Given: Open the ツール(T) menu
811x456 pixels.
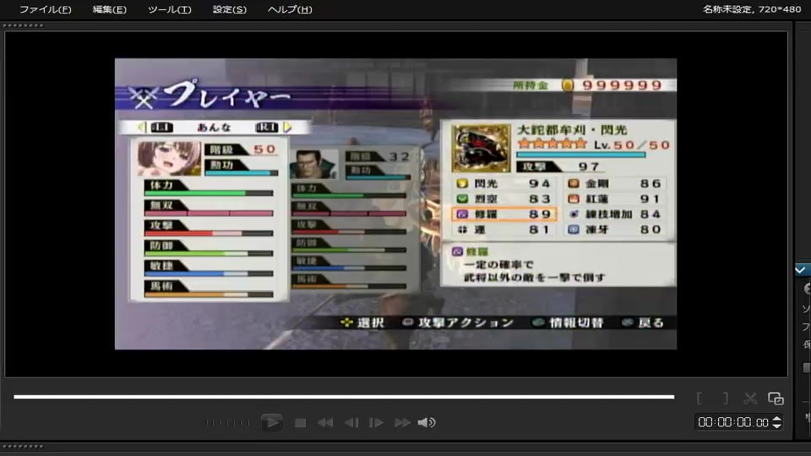Looking at the screenshot, I should point(169,9).
